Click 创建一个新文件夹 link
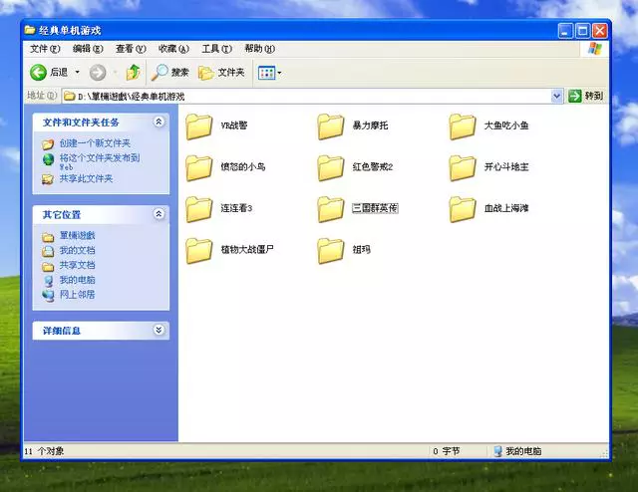This screenshot has width=638, height=492. pos(95,143)
